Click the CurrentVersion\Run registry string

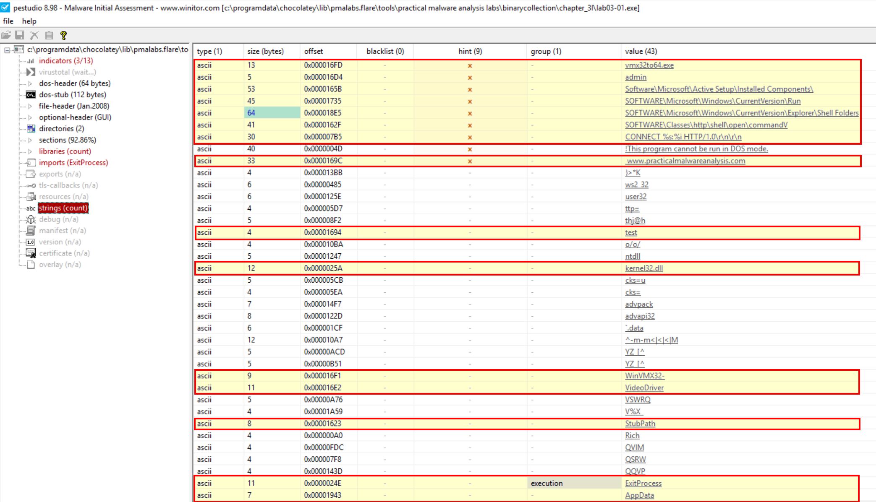713,101
